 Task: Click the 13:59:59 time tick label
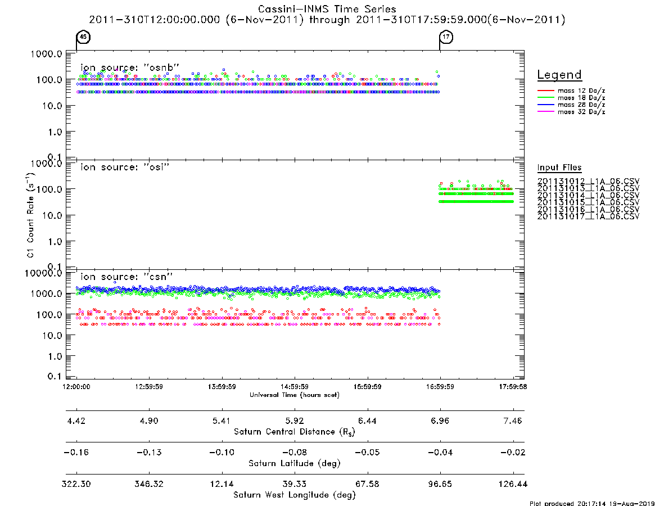pos(222,387)
